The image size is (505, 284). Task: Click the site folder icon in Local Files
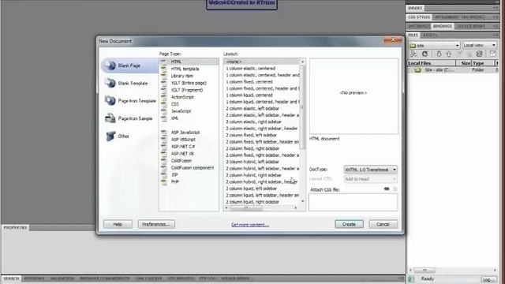coord(417,70)
